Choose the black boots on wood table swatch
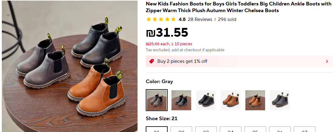Screen dimensions: 335x132 (x=181, y=100)
